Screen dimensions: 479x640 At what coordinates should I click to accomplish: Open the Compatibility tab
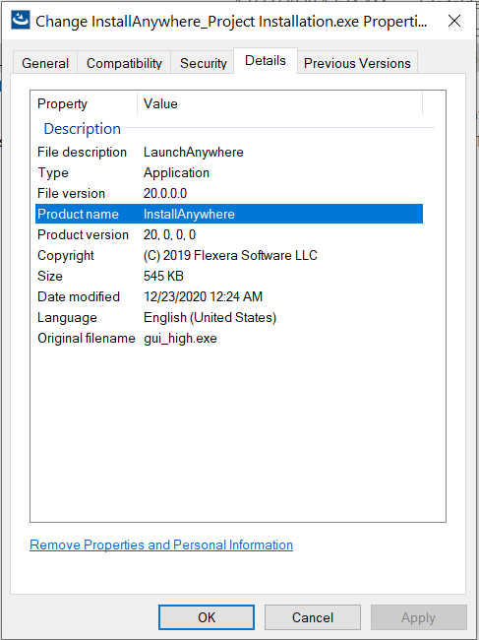[x=124, y=63]
